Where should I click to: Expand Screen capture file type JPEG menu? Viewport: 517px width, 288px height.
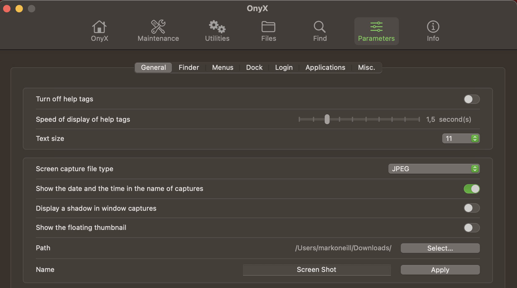434,169
